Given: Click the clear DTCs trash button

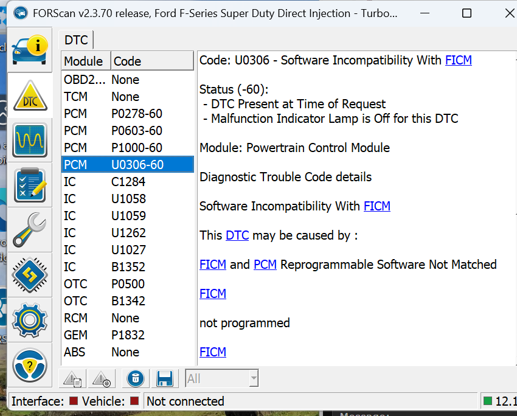Looking at the screenshot, I should coord(135,379).
